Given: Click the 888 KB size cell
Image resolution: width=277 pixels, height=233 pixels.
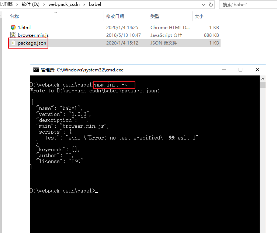Looking at the screenshot, I should (211, 35).
